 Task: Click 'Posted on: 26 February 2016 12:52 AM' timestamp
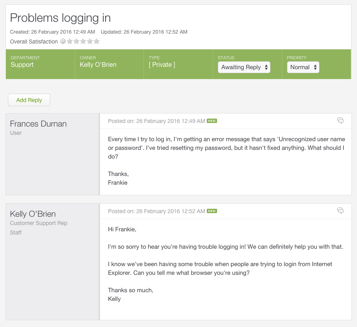point(157,211)
